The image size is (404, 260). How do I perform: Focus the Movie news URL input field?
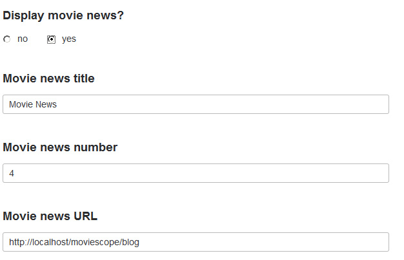coord(196,242)
